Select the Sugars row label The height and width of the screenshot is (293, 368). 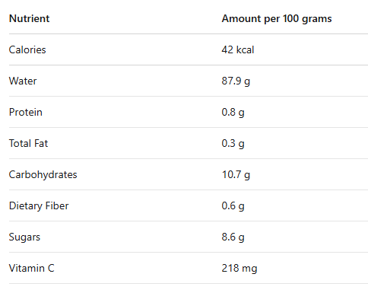point(24,237)
